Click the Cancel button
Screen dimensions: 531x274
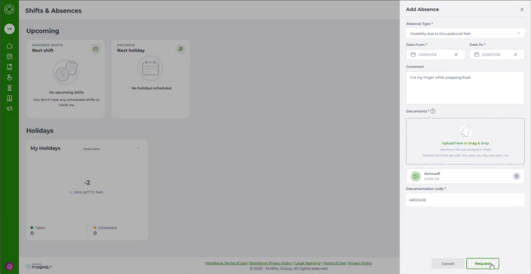coord(448,264)
